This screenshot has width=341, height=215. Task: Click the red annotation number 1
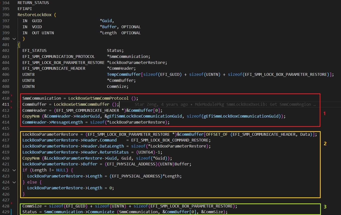[324, 114]
